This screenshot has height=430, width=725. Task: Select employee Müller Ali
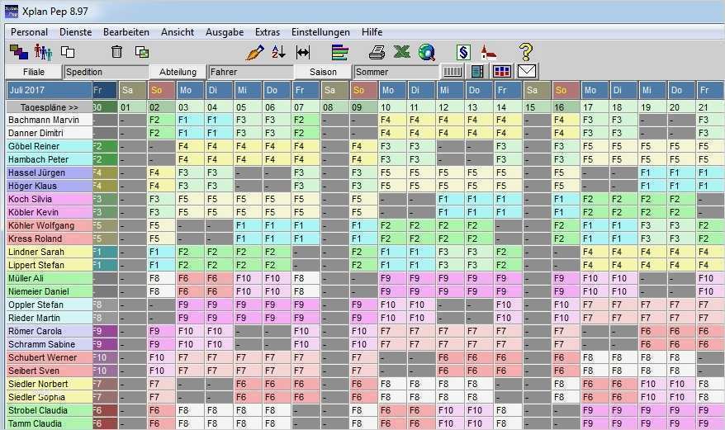pos(49,278)
